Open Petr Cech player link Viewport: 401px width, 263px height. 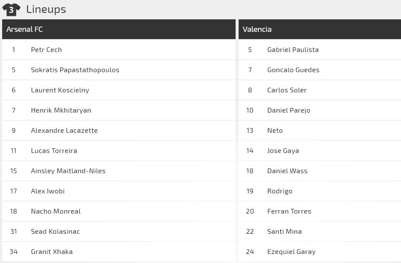tap(47, 50)
